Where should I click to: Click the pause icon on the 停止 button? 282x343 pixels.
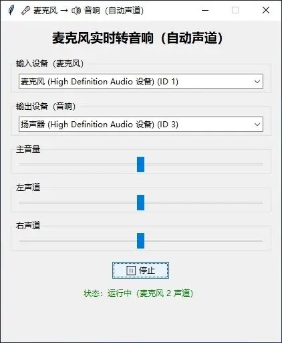pyautogui.click(x=131, y=271)
